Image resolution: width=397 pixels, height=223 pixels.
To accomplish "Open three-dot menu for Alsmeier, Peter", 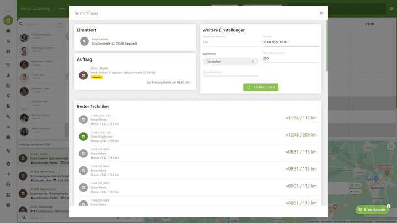I will 62,86.
